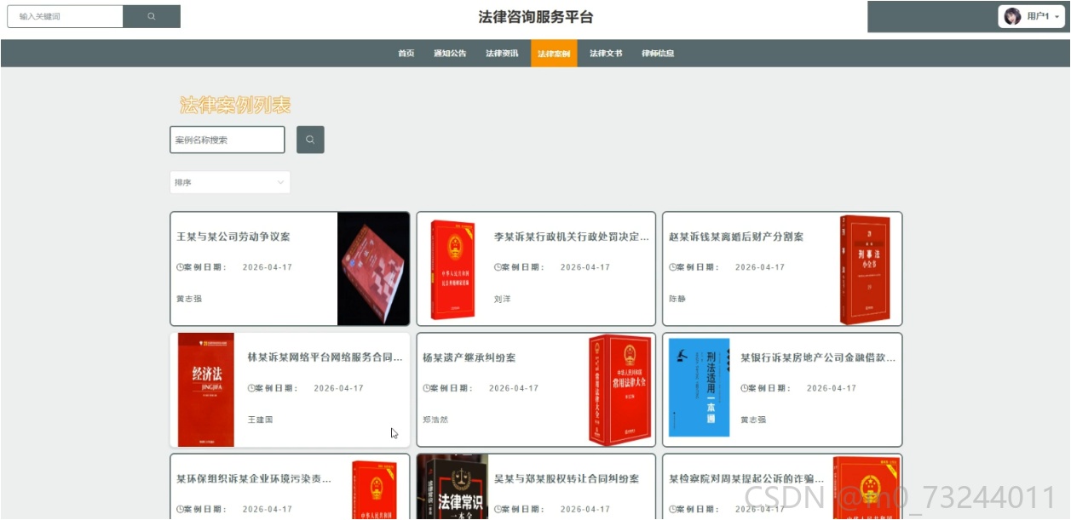Open case 吴某与郑某股权转让合同纠纷案
Viewport: 1071px width, 520px height.
(567, 479)
